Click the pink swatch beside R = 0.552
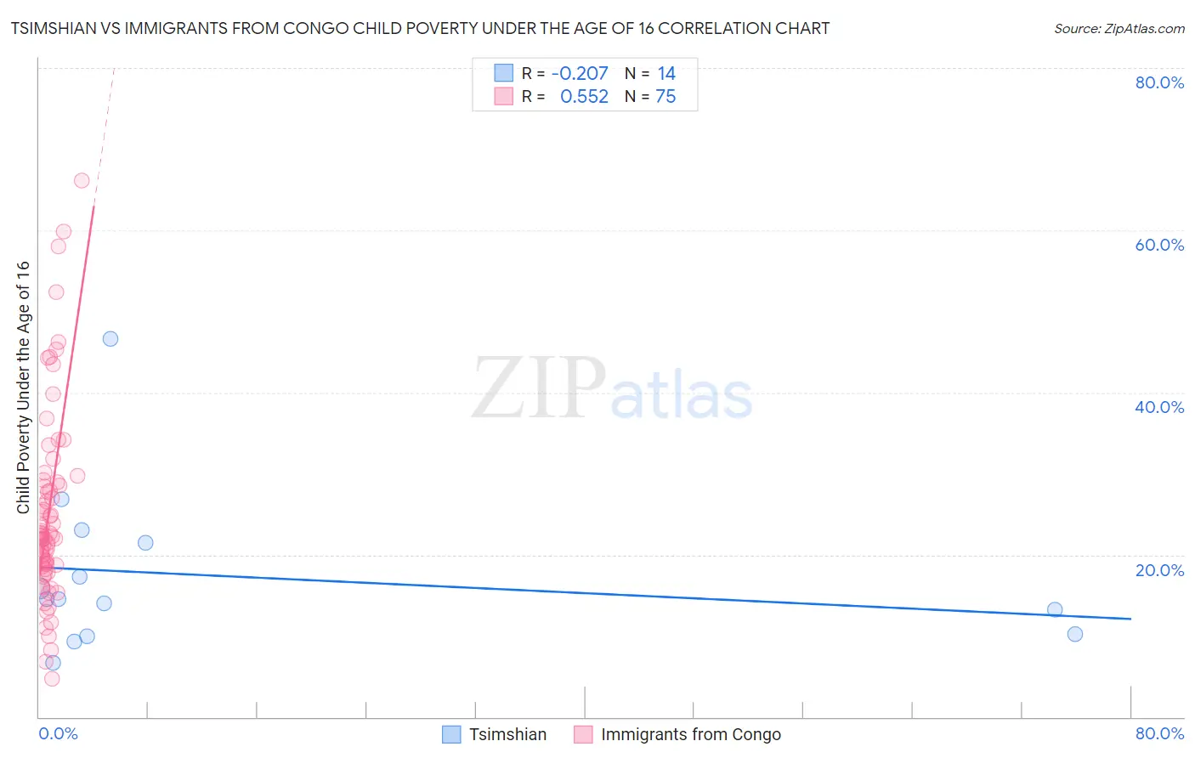Viewport: 1195px width, 758px height. [504, 96]
